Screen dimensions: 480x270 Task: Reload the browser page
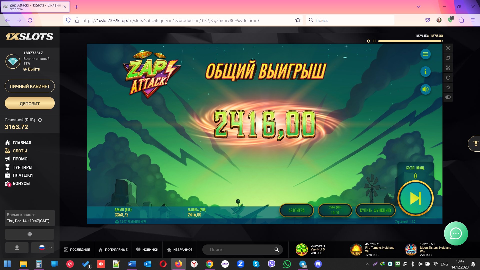tap(30, 20)
